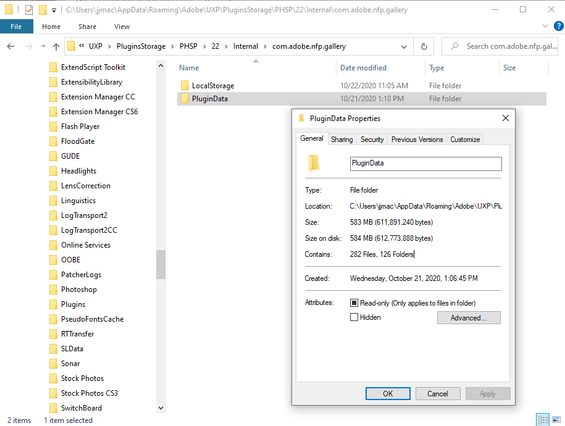Open Customize Quick Access Toolbar dropdown

[x=54, y=10]
